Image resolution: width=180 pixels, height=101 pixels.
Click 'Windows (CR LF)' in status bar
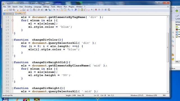coord(137,95)
